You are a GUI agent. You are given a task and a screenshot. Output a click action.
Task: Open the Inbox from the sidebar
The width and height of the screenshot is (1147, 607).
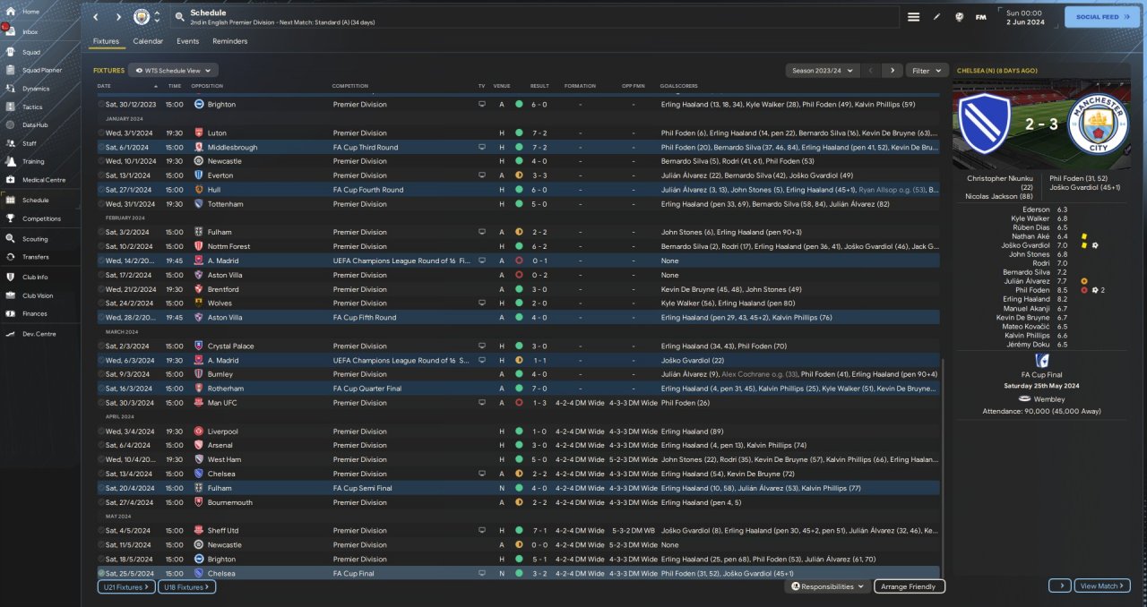[x=30, y=32]
